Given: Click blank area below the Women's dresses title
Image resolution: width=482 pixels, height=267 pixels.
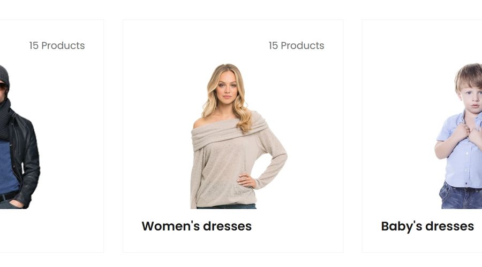Looking at the screenshot, I should [233, 244].
